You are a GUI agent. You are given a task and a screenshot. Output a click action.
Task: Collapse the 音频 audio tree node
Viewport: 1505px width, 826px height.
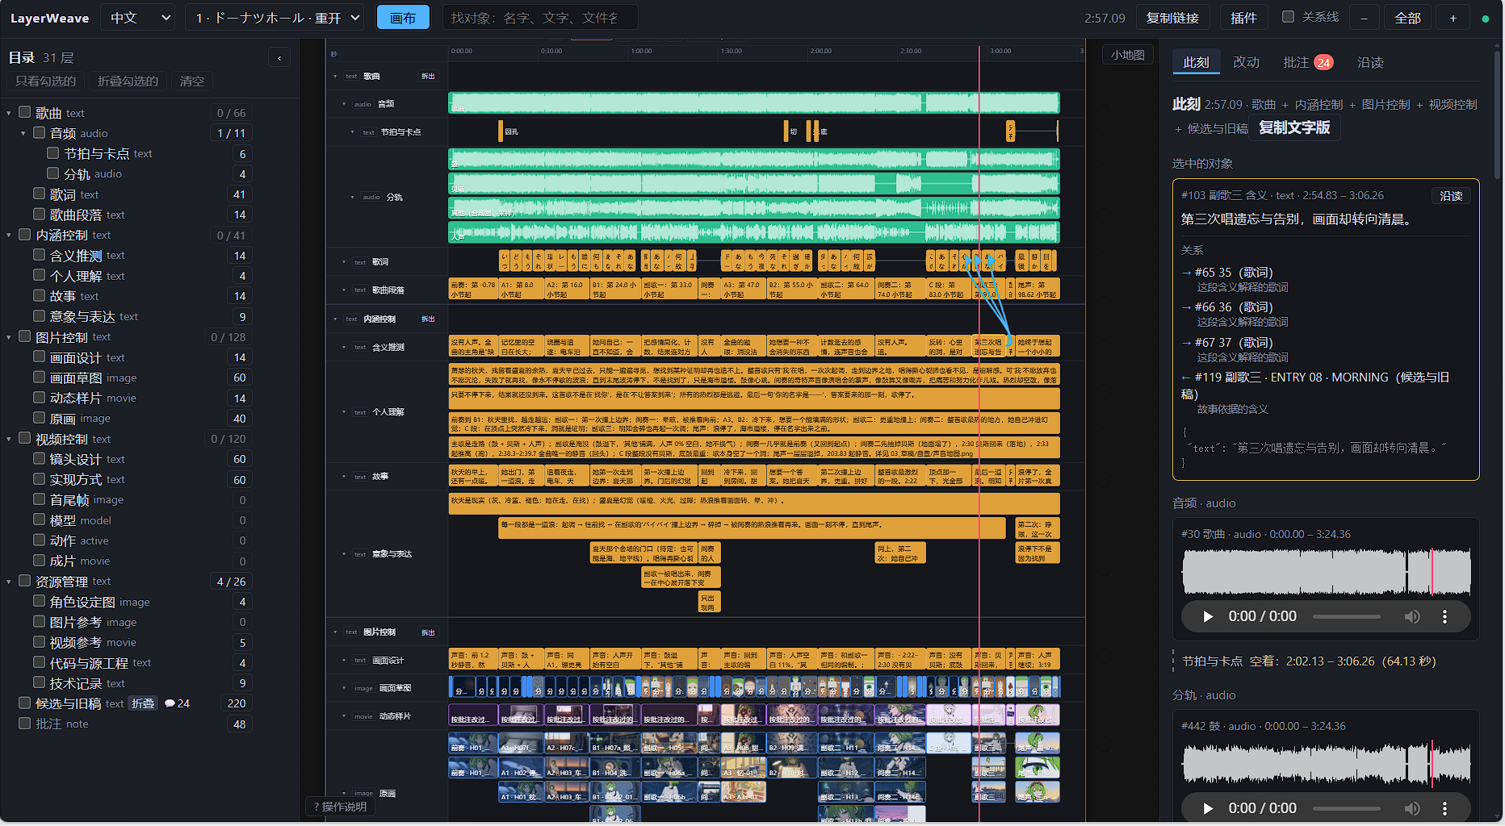tap(23, 133)
